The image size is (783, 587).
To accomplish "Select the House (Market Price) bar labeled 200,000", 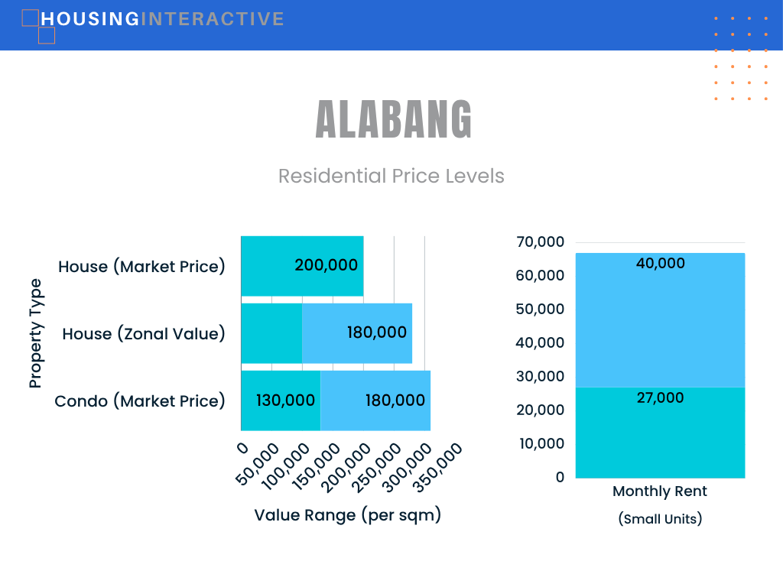I will coord(302,266).
